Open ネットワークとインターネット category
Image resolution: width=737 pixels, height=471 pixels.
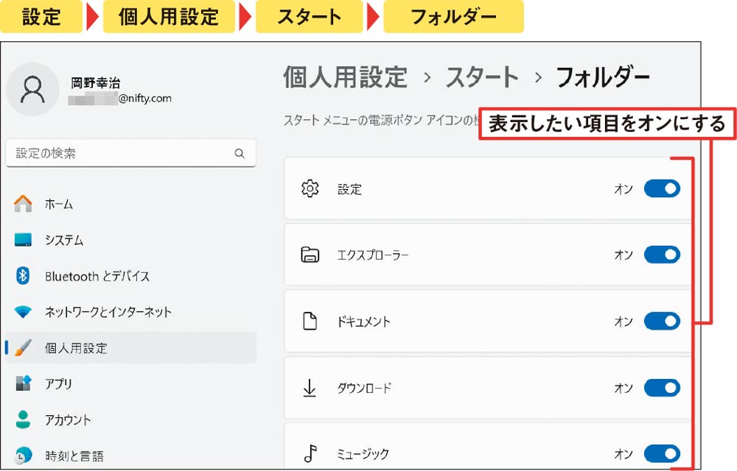131,311
